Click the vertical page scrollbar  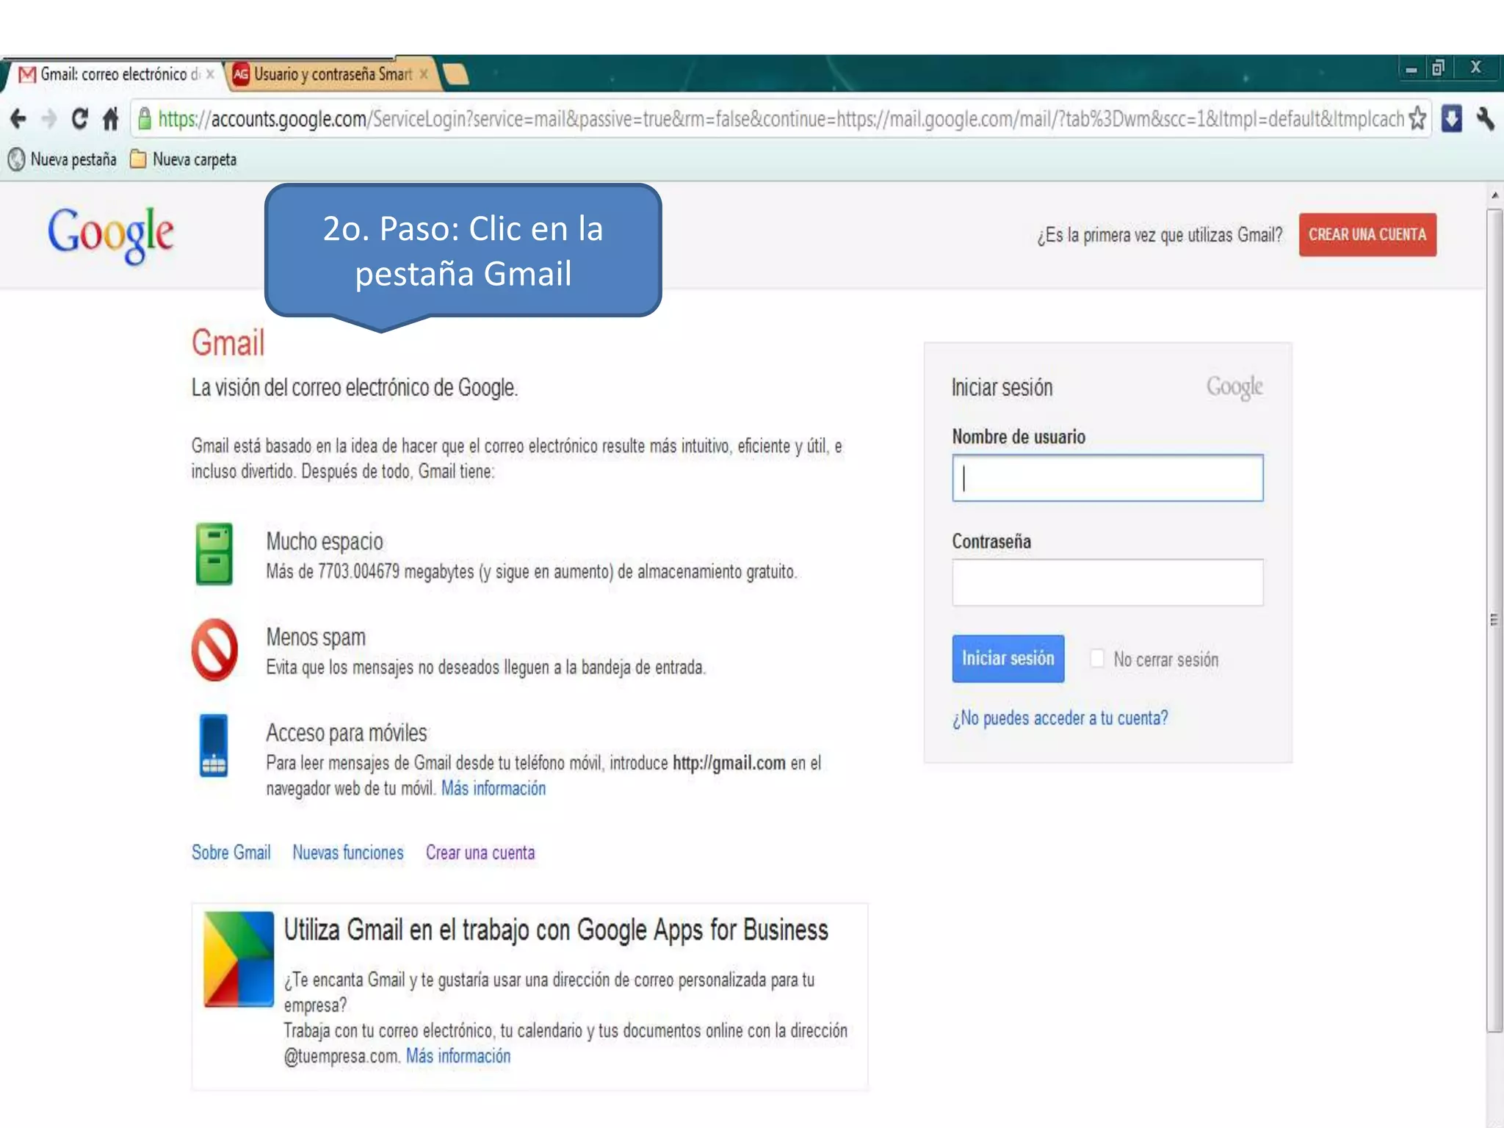pos(1494,620)
